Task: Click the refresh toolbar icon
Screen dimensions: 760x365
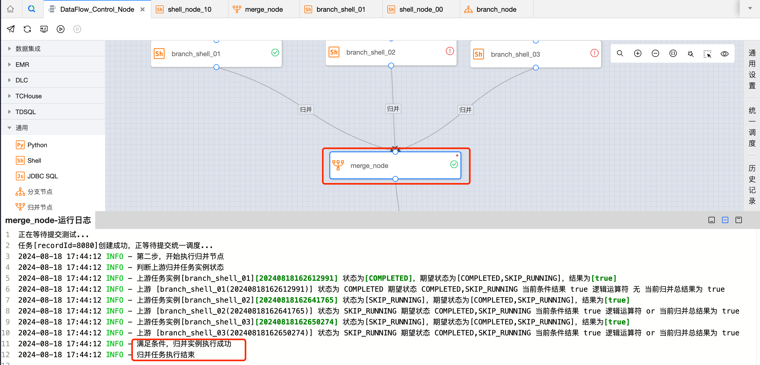Action: coord(27,29)
